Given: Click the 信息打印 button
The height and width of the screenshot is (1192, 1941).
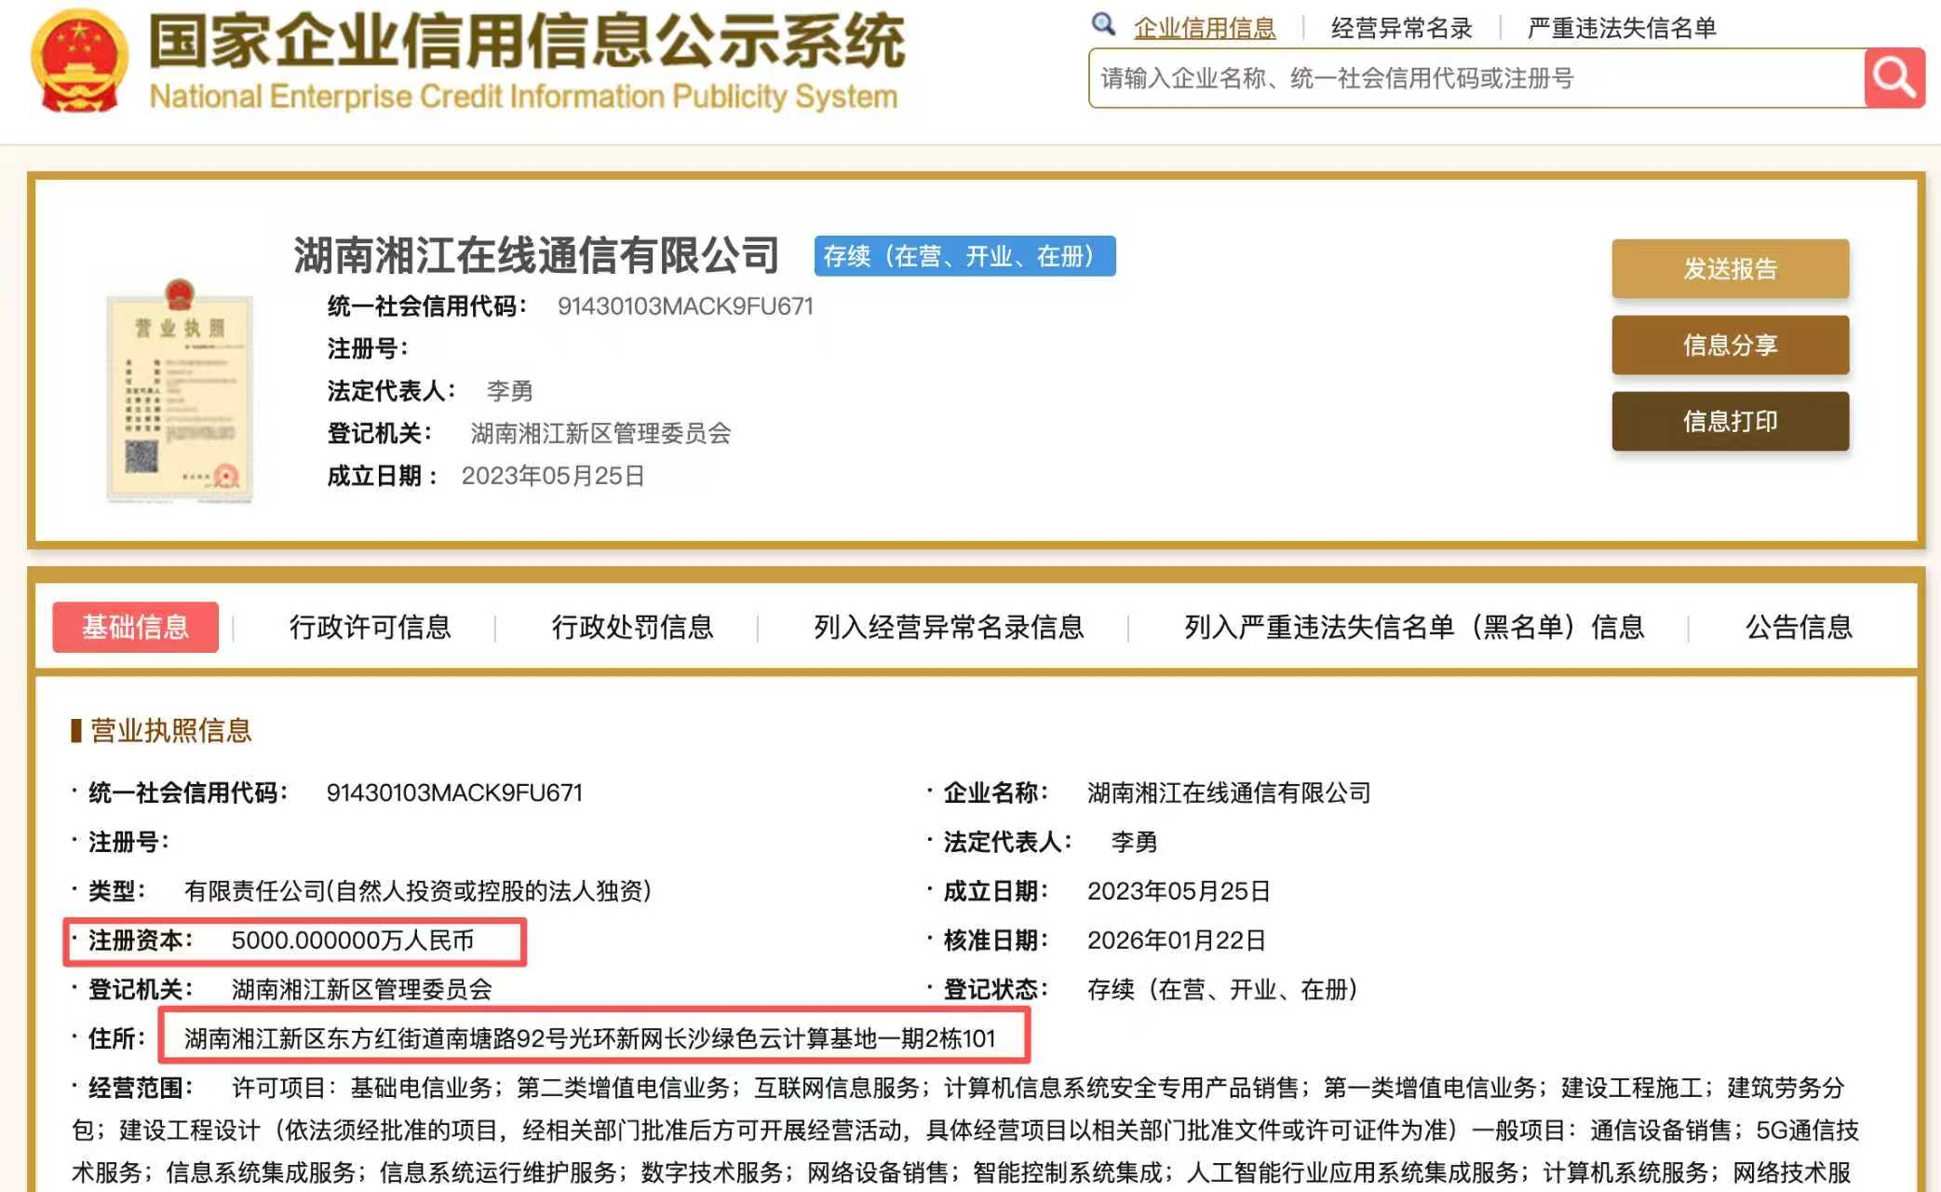Looking at the screenshot, I should (x=1730, y=422).
